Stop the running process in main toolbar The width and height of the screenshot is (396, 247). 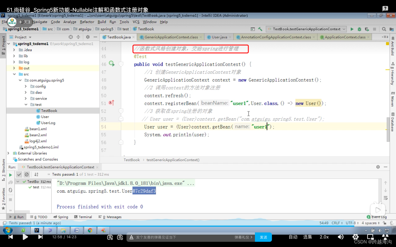coord(374,29)
